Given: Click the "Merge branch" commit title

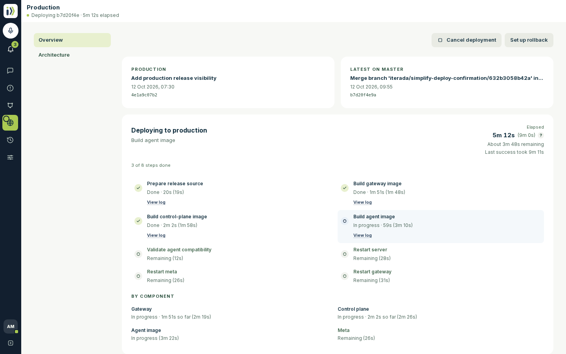Looking at the screenshot, I should coord(447,78).
